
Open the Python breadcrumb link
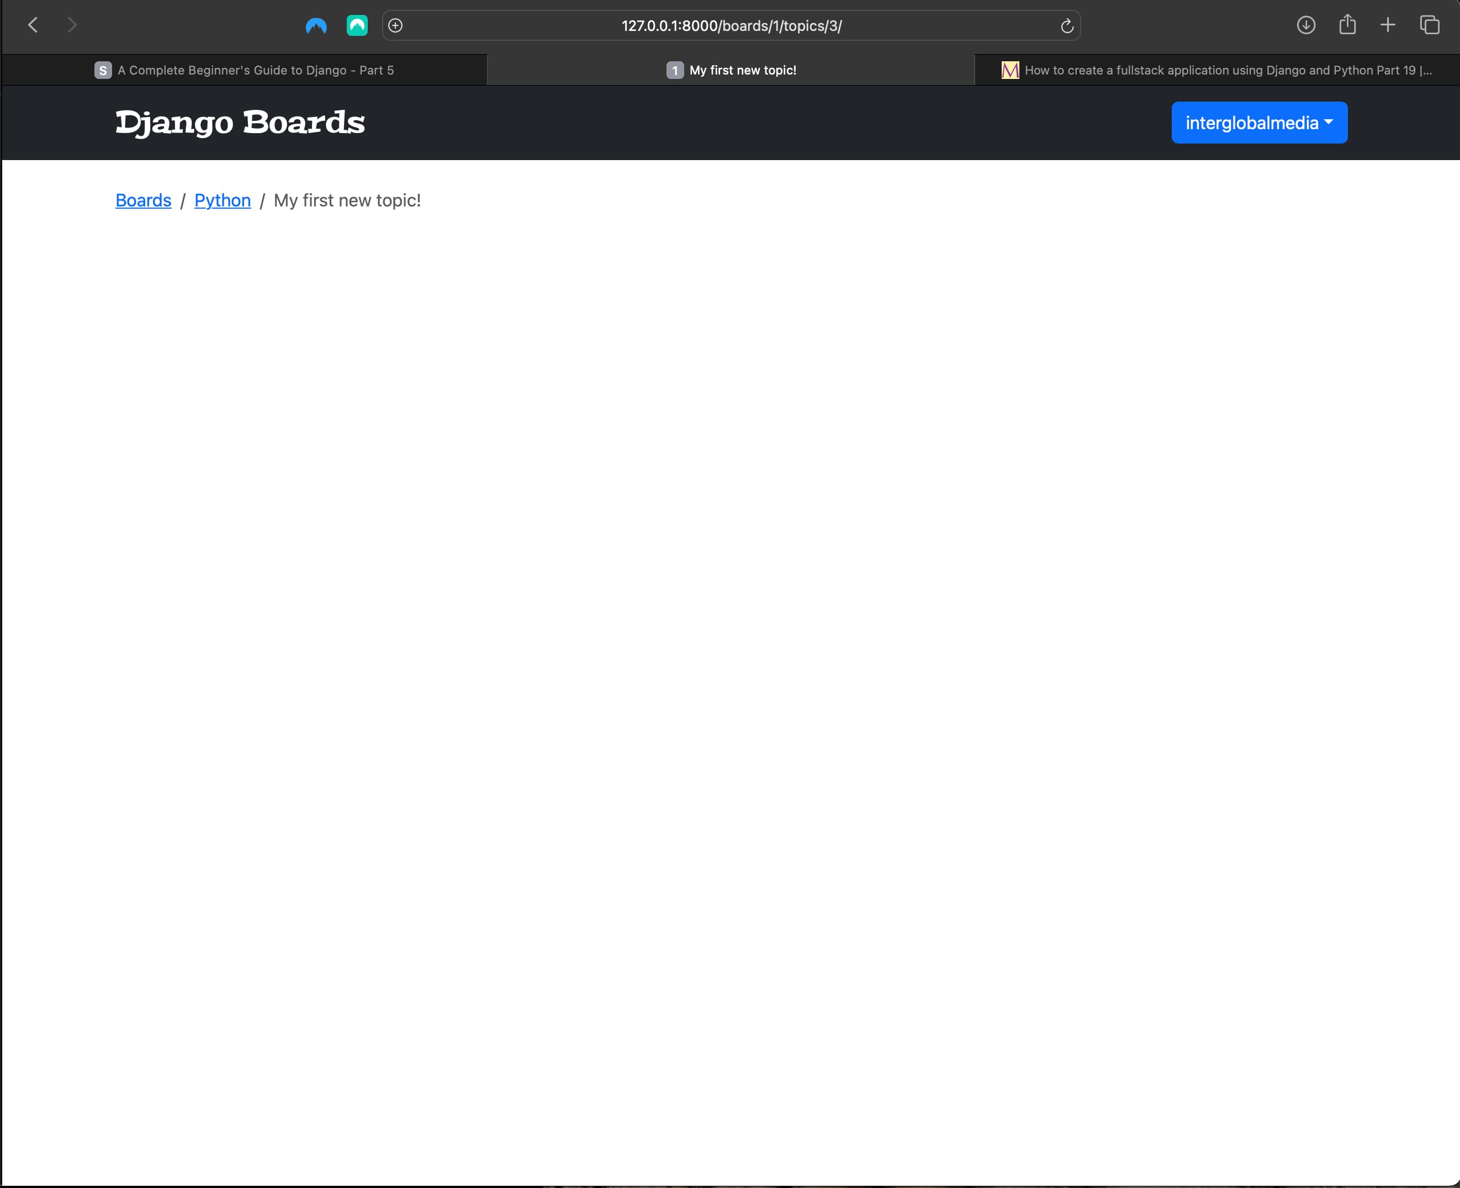(223, 200)
